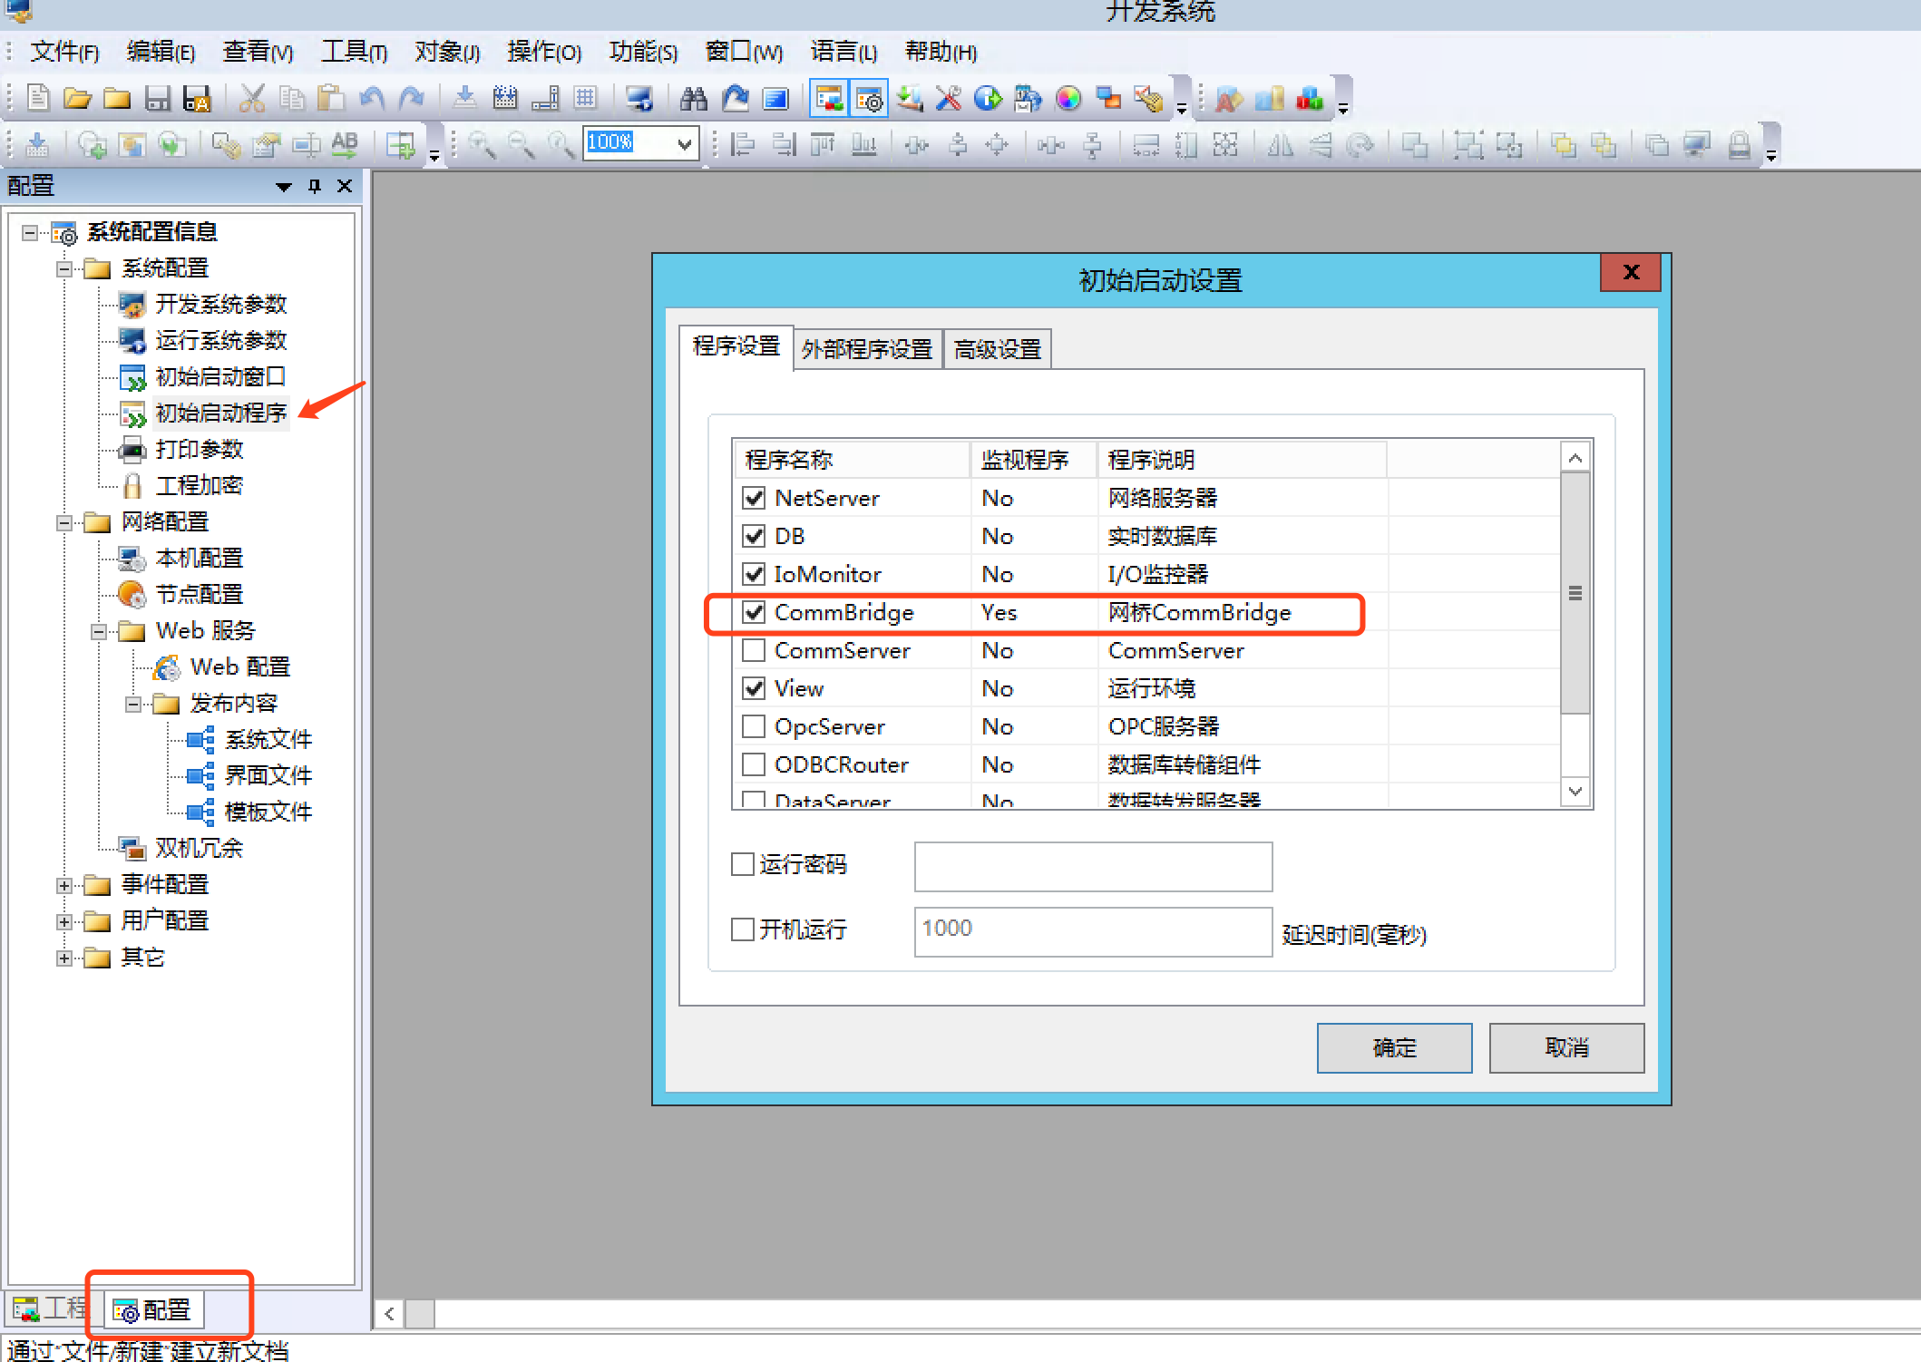1921x1362 pixels.
Task: Uncheck the CommBridge program checkbox
Action: click(754, 612)
